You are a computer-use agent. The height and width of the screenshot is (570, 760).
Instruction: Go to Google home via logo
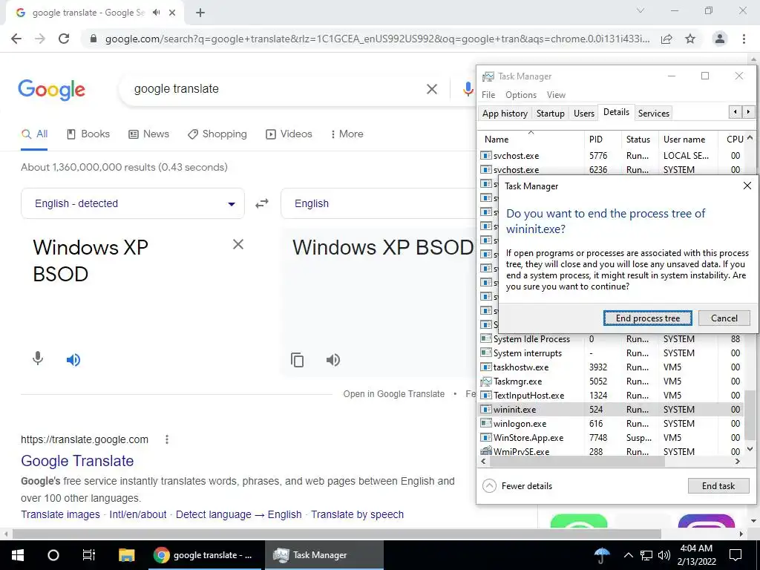[51, 90]
